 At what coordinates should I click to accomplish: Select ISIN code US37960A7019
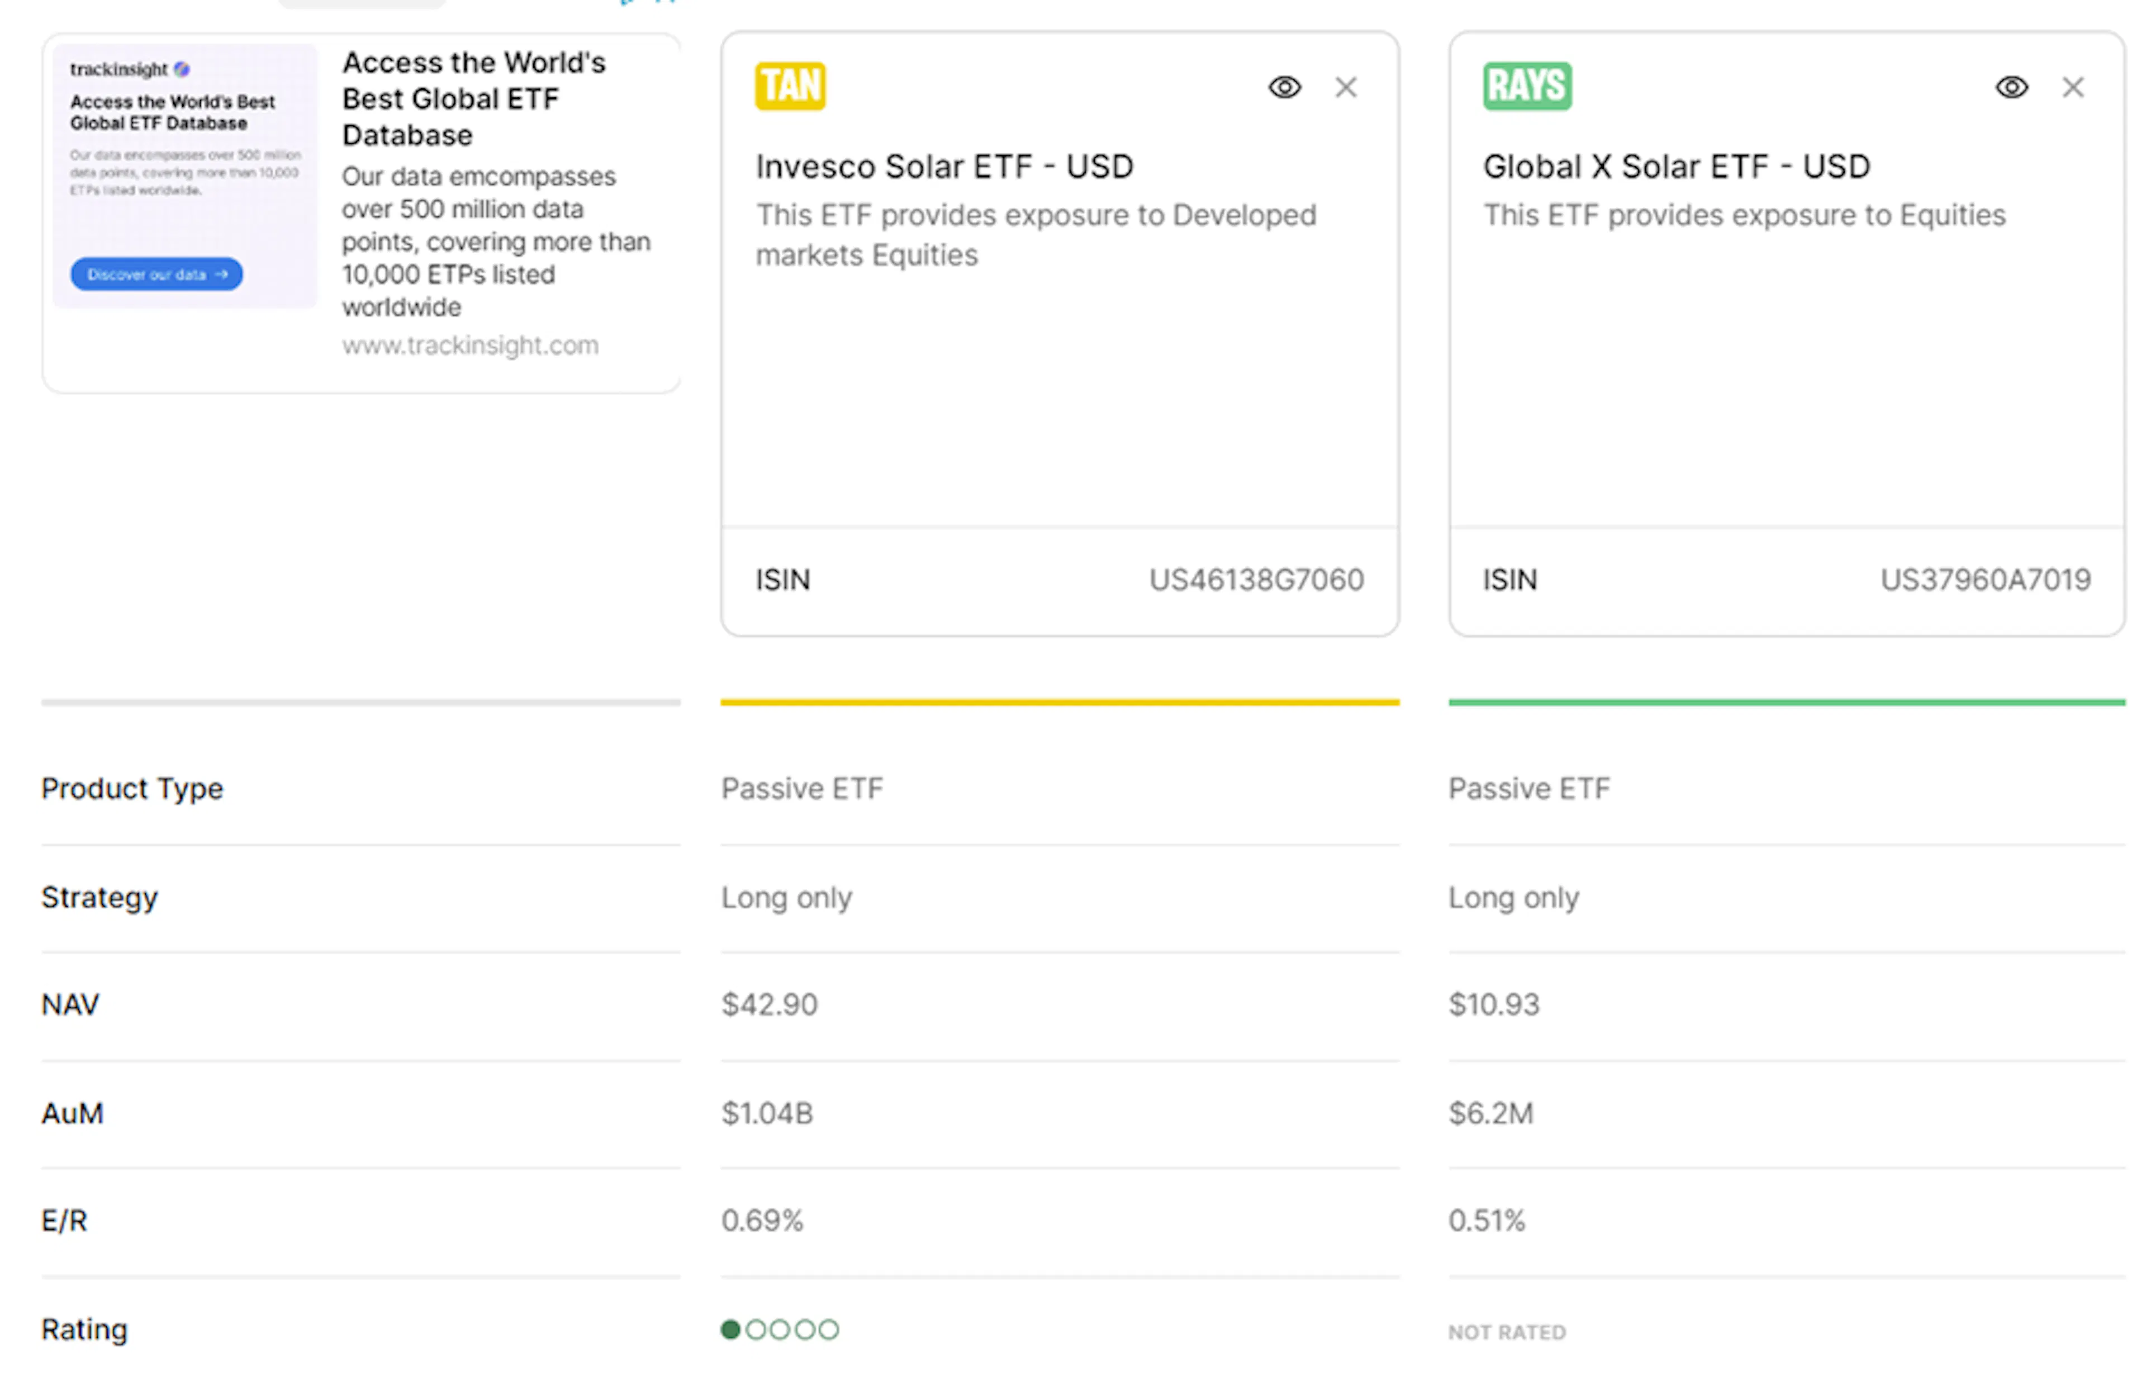tap(1984, 580)
